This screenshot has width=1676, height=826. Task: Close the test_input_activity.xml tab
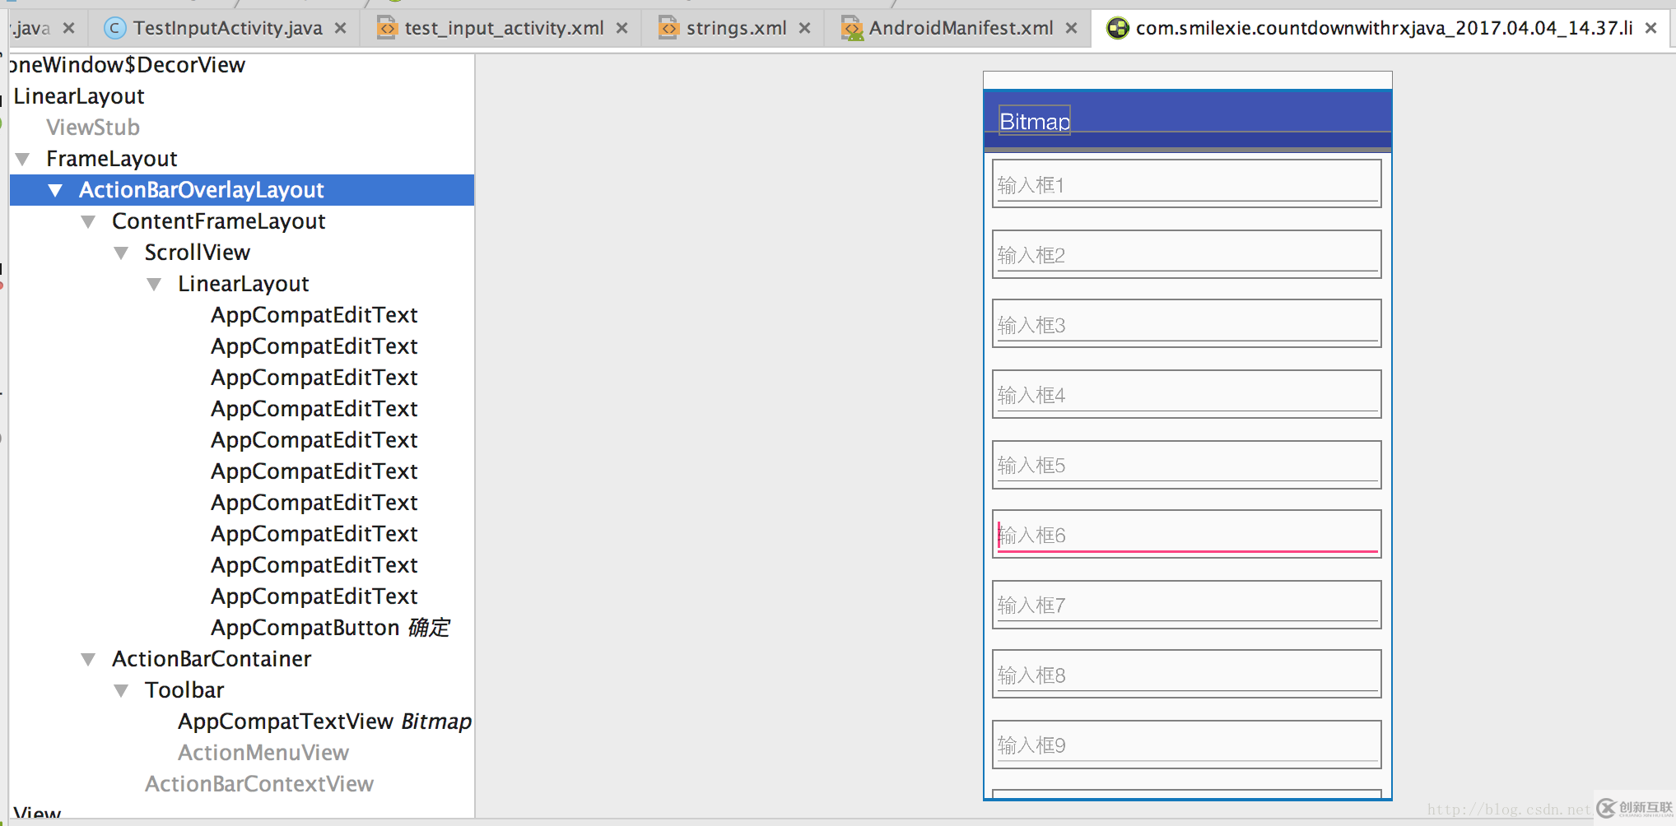click(x=622, y=28)
